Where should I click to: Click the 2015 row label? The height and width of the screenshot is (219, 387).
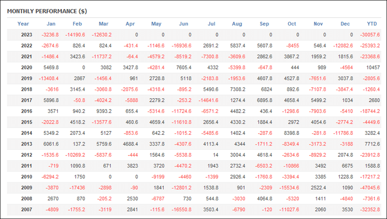point(27,122)
